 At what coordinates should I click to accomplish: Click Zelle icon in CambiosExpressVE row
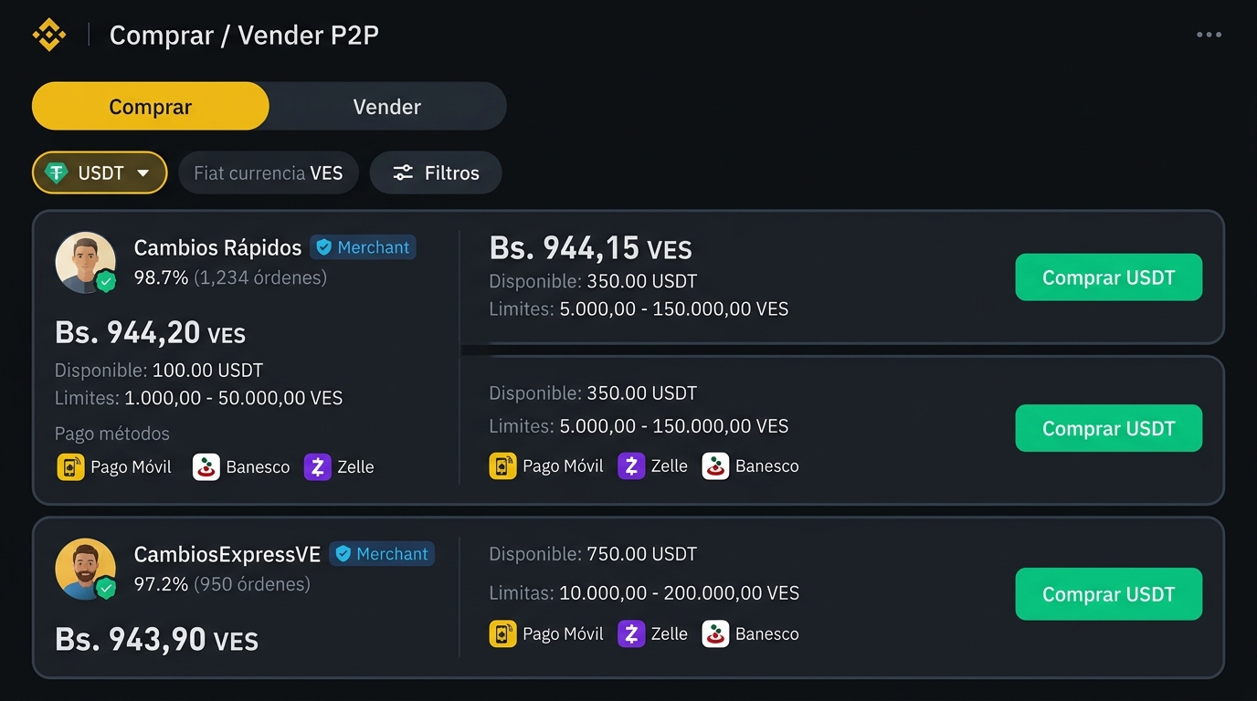pyautogui.click(x=631, y=633)
